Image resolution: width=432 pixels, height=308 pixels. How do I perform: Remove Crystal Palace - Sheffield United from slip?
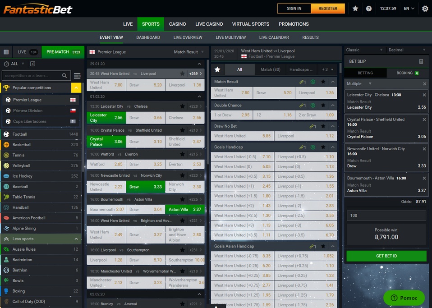(x=424, y=120)
